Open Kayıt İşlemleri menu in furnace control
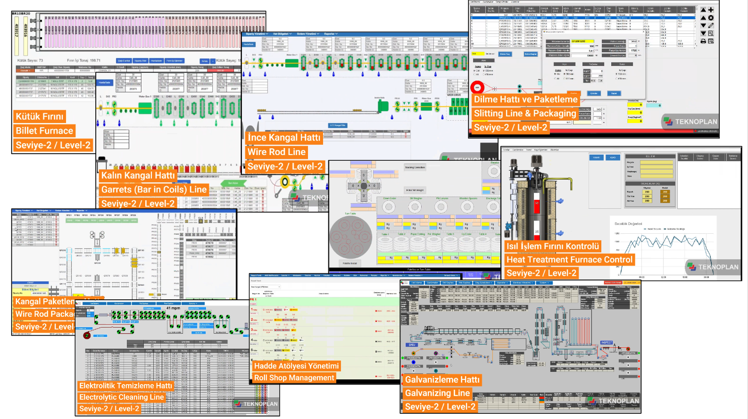 click(x=540, y=150)
